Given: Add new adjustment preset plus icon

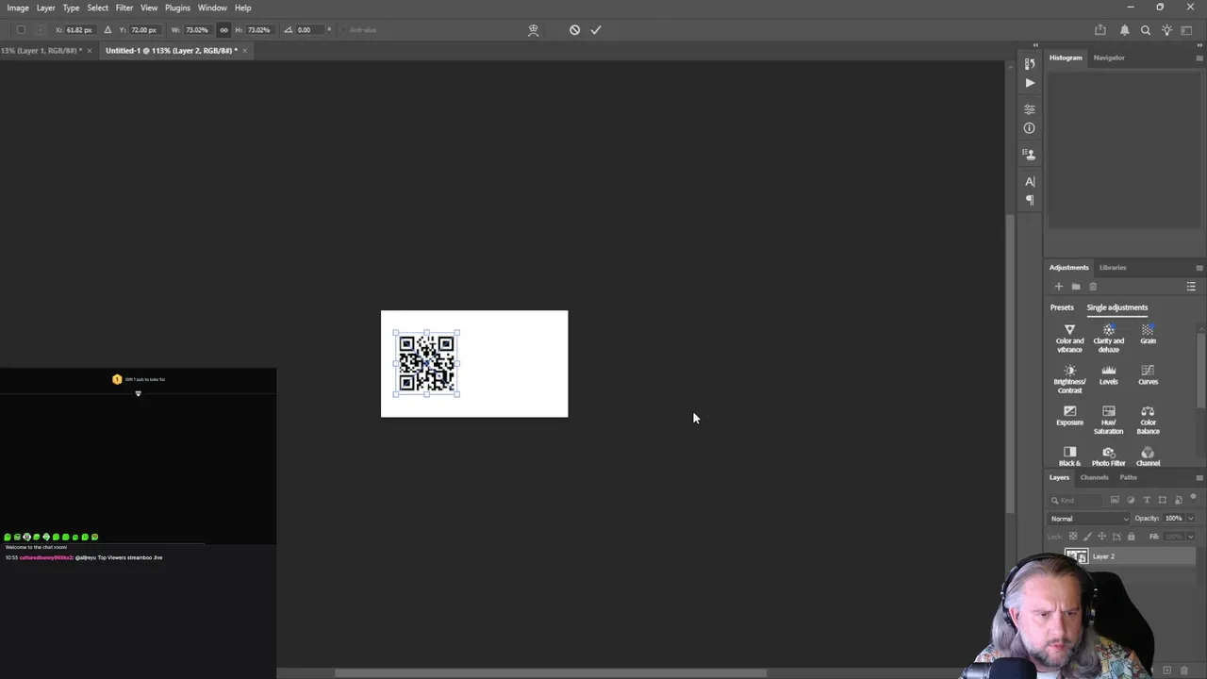Looking at the screenshot, I should click(x=1058, y=287).
